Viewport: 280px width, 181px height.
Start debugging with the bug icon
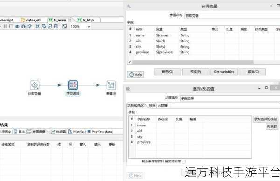click(x=23, y=27)
